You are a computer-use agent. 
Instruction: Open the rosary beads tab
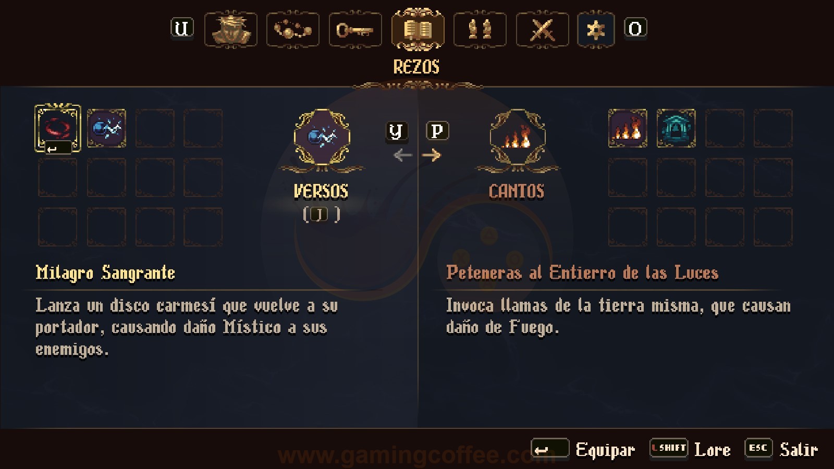(x=293, y=30)
